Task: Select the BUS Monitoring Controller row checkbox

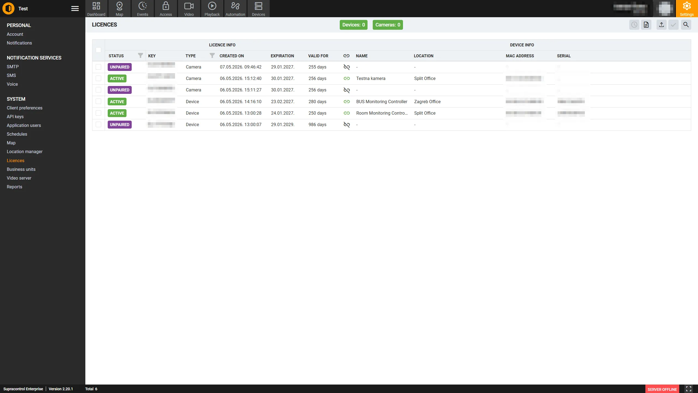Action: click(x=98, y=102)
